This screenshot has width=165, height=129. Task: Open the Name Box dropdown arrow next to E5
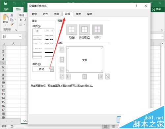(x=20, y=36)
